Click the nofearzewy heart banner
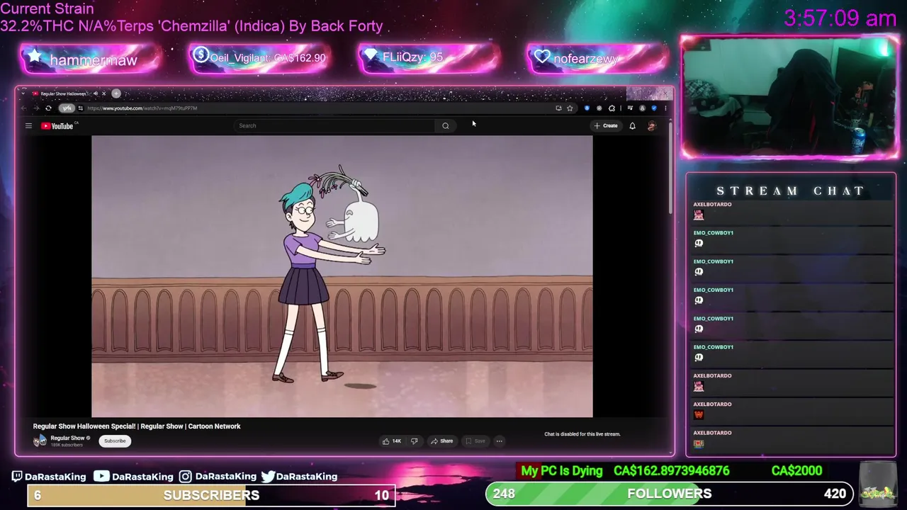907x510 pixels. (599, 58)
